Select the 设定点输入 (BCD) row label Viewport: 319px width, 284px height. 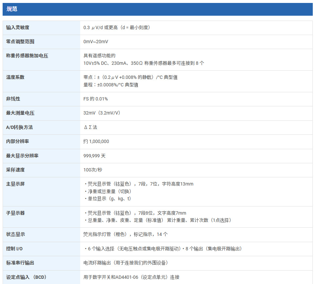click(27, 277)
